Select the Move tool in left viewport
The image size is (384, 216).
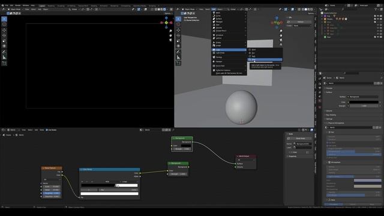tap(4, 30)
